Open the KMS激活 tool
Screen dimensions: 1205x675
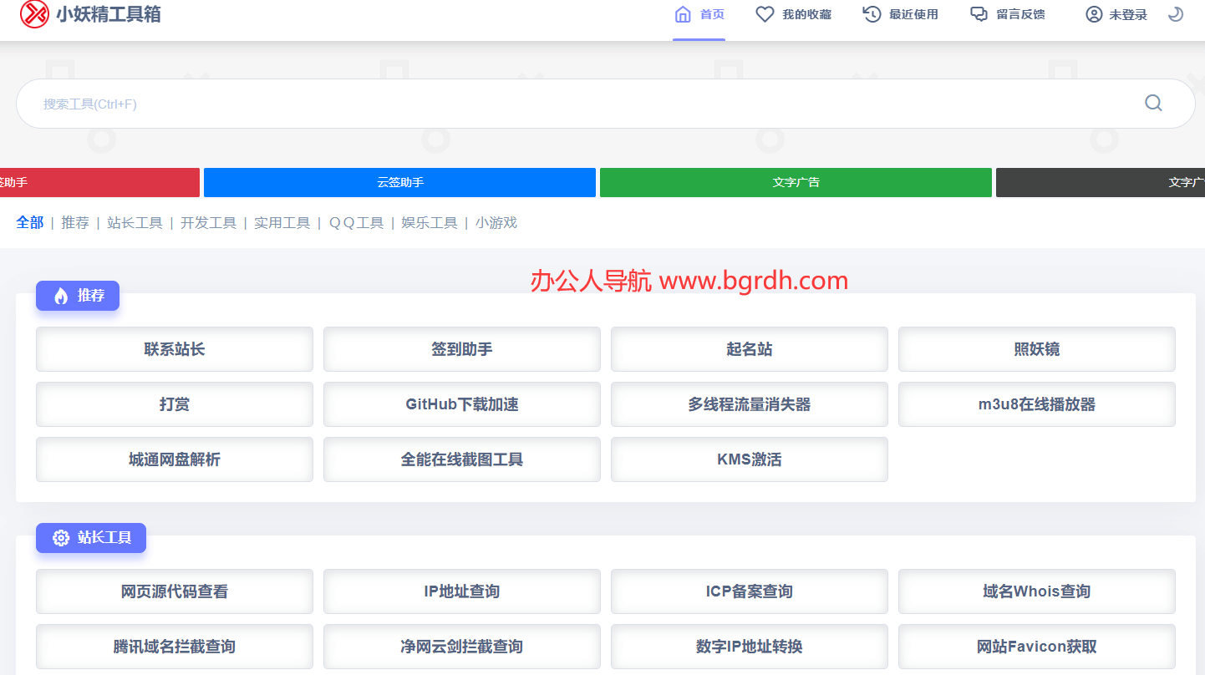pyautogui.click(x=749, y=459)
